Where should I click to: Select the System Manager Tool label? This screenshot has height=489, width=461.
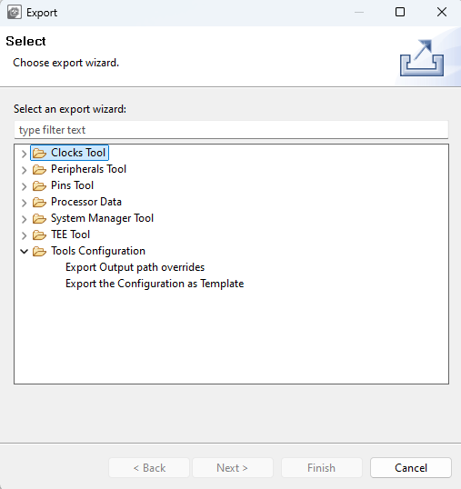tap(103, 218)
